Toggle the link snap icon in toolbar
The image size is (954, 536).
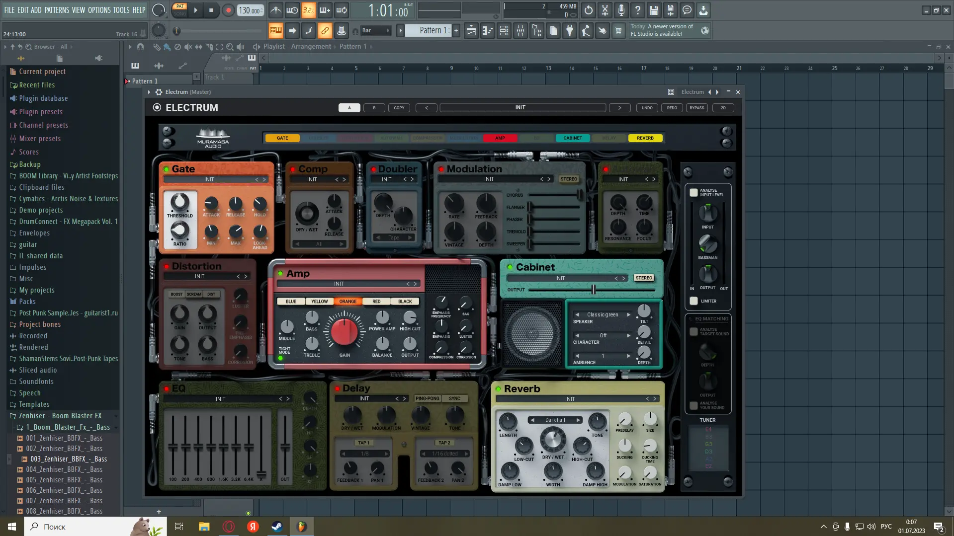(325, 31)
